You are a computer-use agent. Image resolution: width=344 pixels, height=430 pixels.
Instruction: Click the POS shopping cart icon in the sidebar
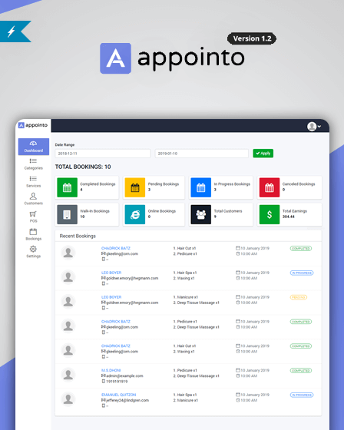pyautogui.click(x=33, y=214)
